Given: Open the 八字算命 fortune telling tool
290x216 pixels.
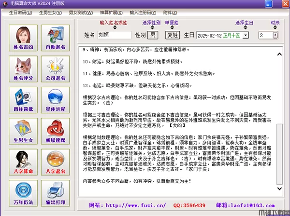Looking at the screenshot, I should (23, 162).
